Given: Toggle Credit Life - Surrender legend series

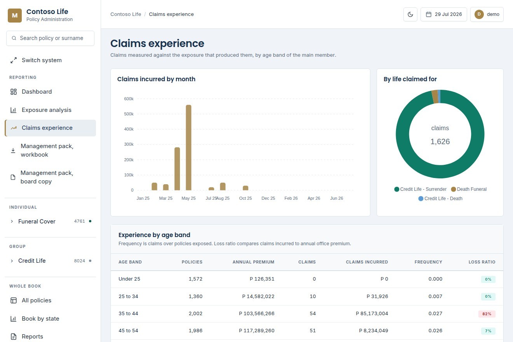Looking at the screenshot, I should tap(421, 189).
